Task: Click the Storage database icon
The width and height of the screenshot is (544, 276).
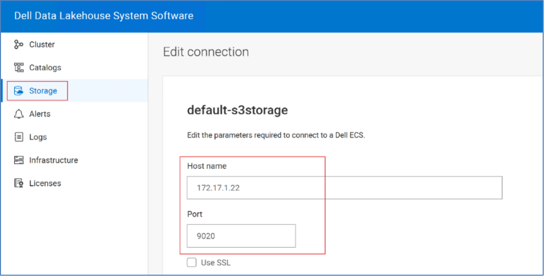Action: point(19,91)
